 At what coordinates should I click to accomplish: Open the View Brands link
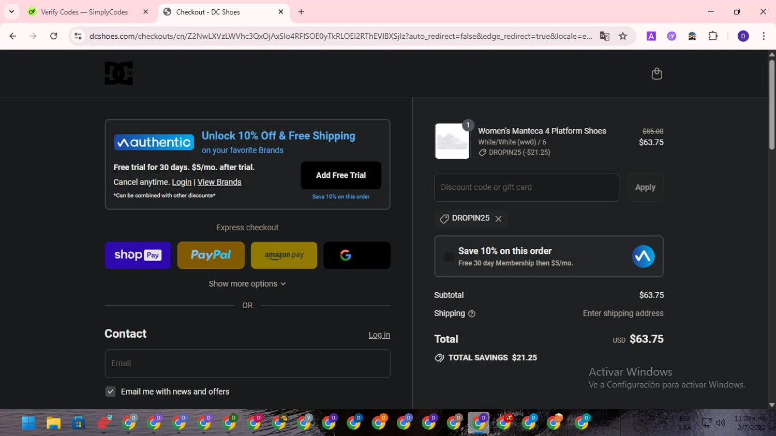(219, 182)
